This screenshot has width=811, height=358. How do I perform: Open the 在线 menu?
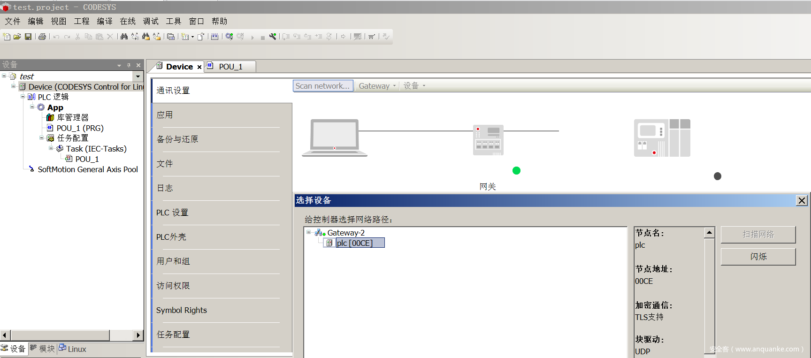click(128, 21)
